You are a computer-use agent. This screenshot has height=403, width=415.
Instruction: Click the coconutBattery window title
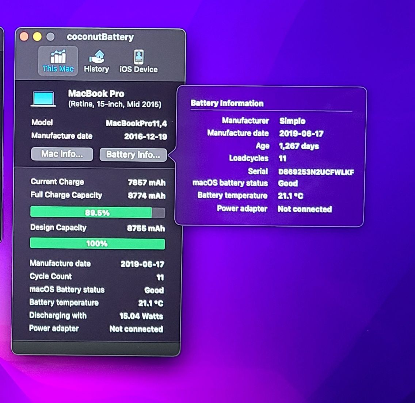(100, 37)
